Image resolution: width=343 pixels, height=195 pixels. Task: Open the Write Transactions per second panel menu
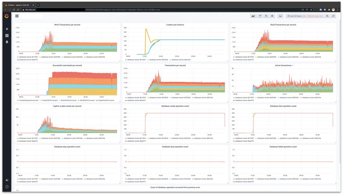click(67, 25)
